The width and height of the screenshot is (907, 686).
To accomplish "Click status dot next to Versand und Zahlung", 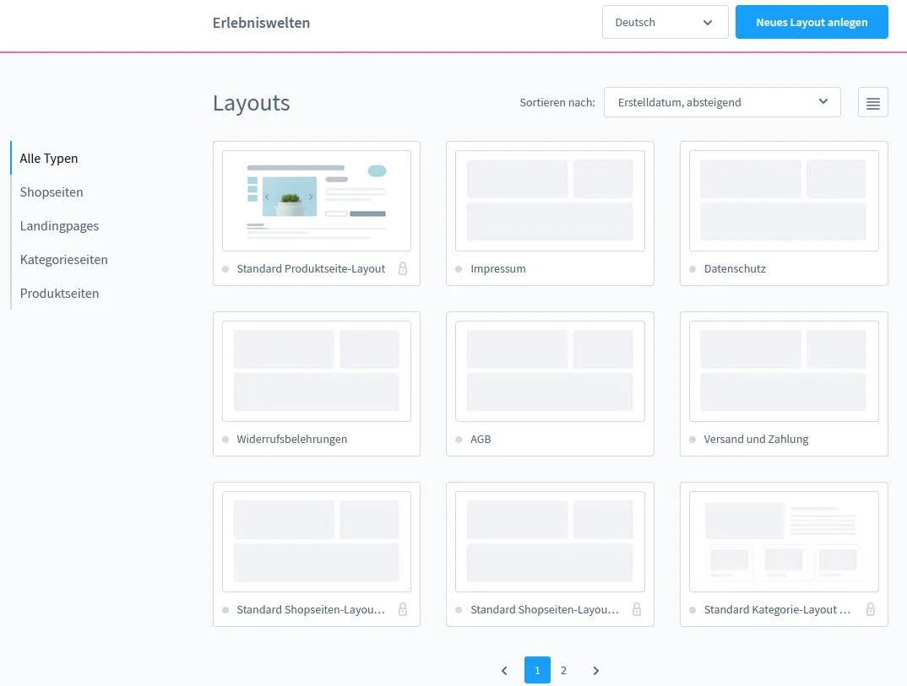I will (x=692, y=440).
